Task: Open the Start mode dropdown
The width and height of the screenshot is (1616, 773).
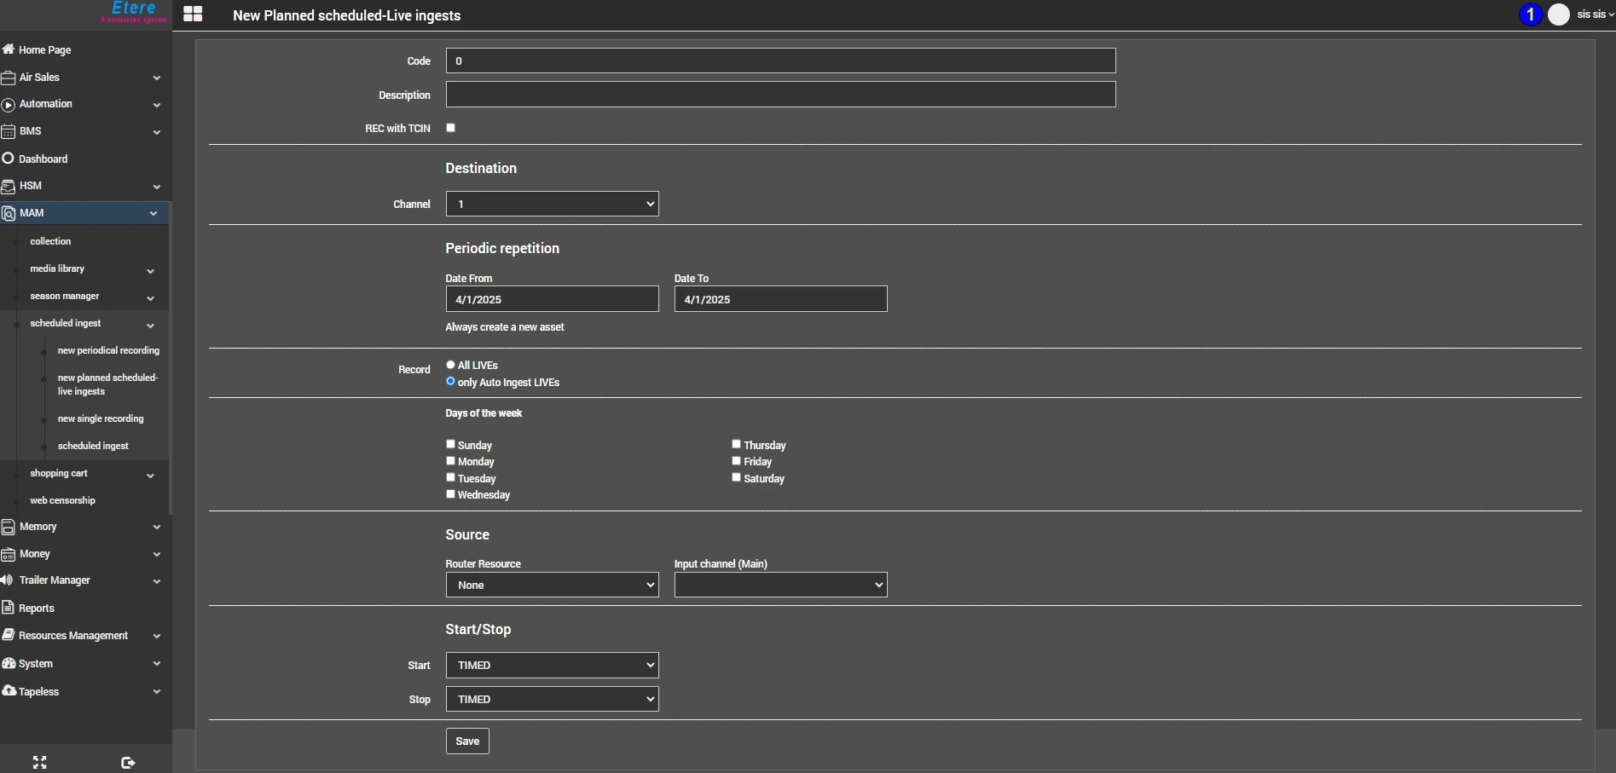Action: (552, 665)
